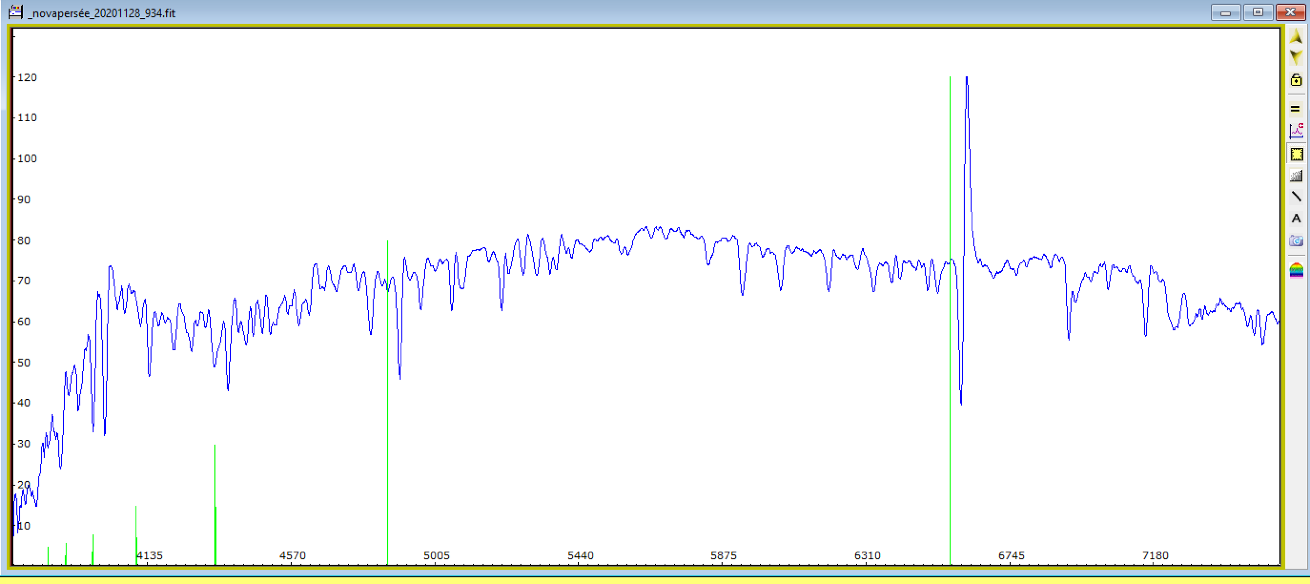Viewport: 1310px width, 584px height.
Task: Click the emission peak top of spectrum
Action: tap(967, 78)
